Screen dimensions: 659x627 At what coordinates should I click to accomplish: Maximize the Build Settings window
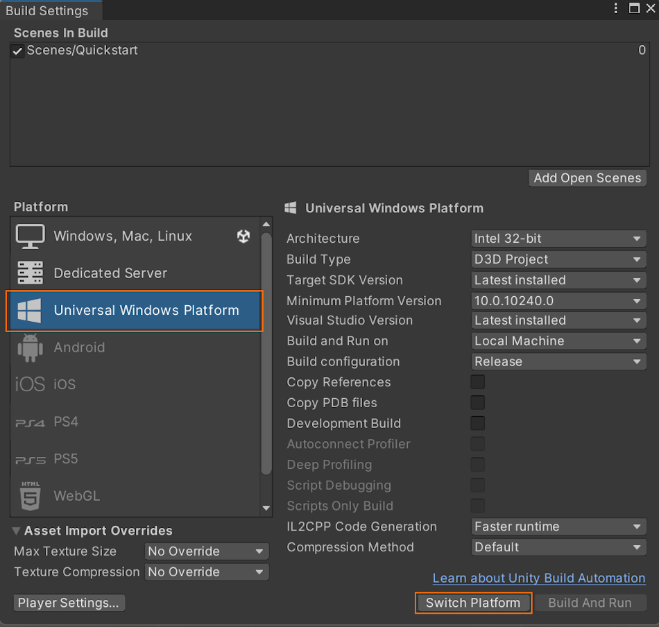tap(634, 8)
